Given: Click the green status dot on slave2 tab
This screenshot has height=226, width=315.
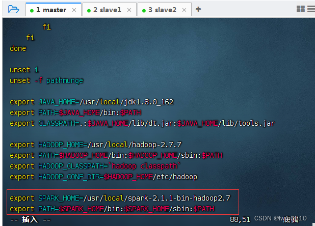Looking at the screenshot, I should click(144, 11).
